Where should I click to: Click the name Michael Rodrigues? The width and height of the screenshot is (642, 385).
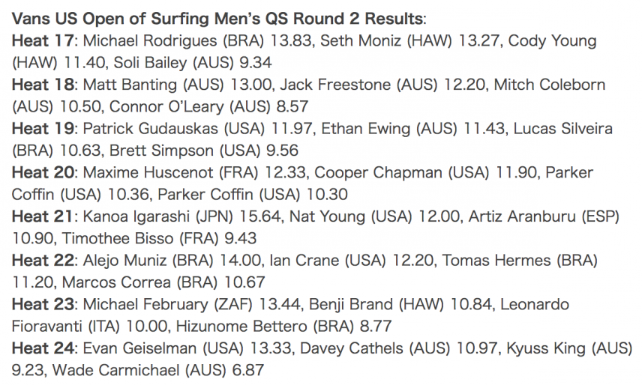click(150, 41)
